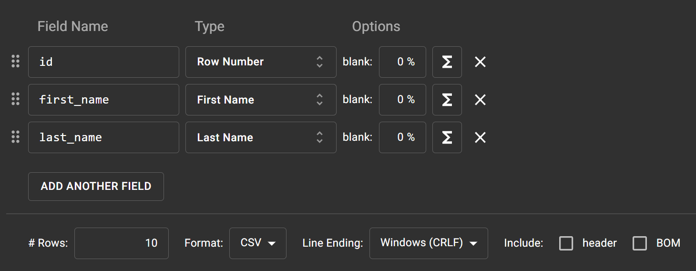Click blank percentage box for id row
Image resolution: width=696 pixels, height=271 pixels.
(402, 62)
